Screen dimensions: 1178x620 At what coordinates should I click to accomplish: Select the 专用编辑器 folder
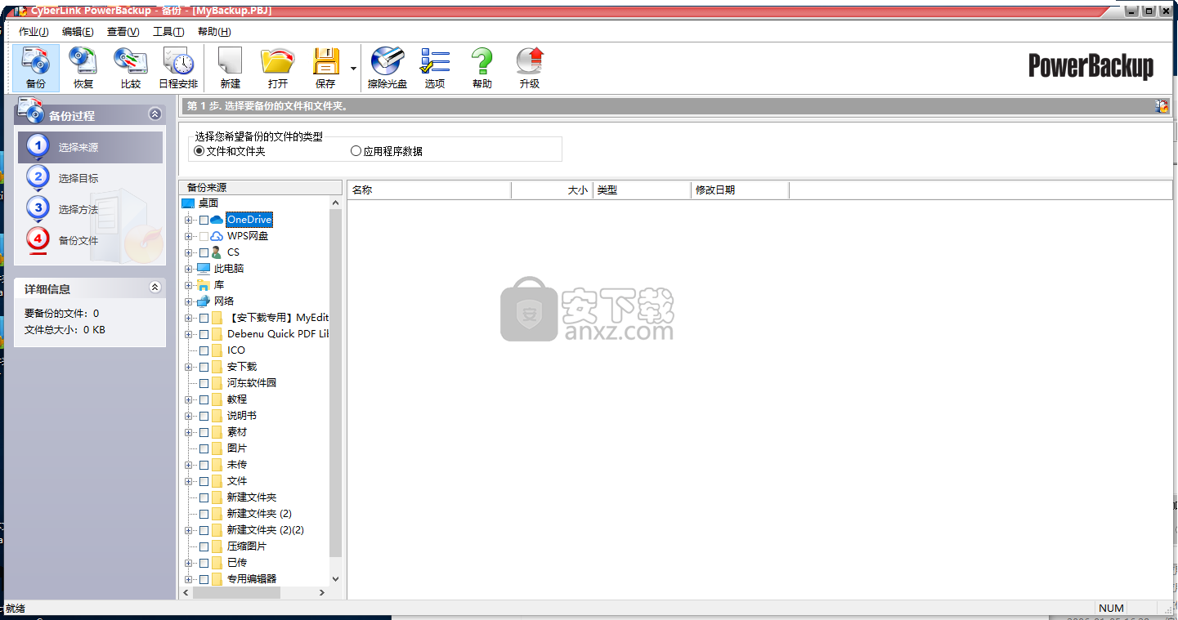click(252, 579)
